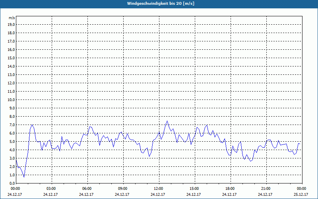Click the "6,0" y-axis value

click(12, 133)
